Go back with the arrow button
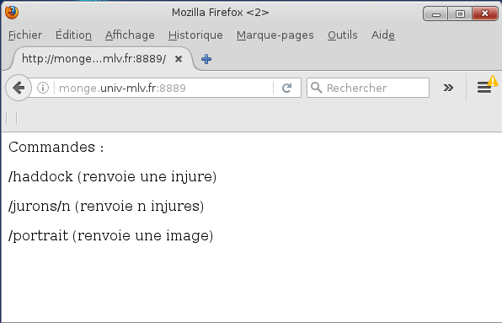Screen dimensions: 502x323 tap(19, 88)
